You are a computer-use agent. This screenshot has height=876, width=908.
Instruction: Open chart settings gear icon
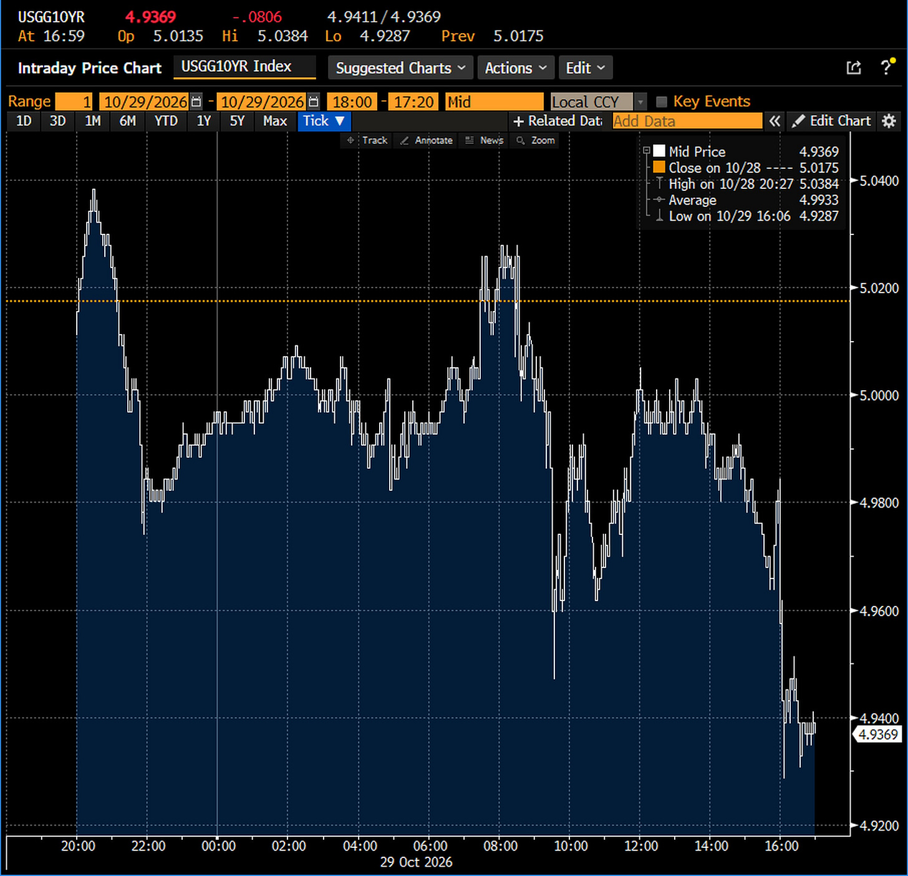[889, 121]
